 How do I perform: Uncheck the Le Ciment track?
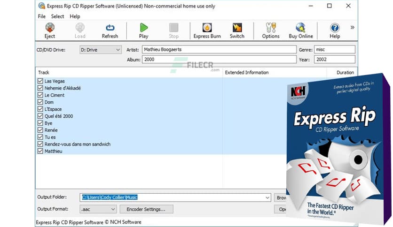(x=40, y=95)
